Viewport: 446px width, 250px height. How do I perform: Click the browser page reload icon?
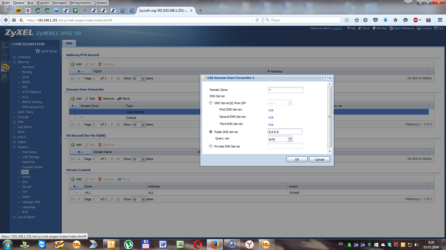[257, 20]
